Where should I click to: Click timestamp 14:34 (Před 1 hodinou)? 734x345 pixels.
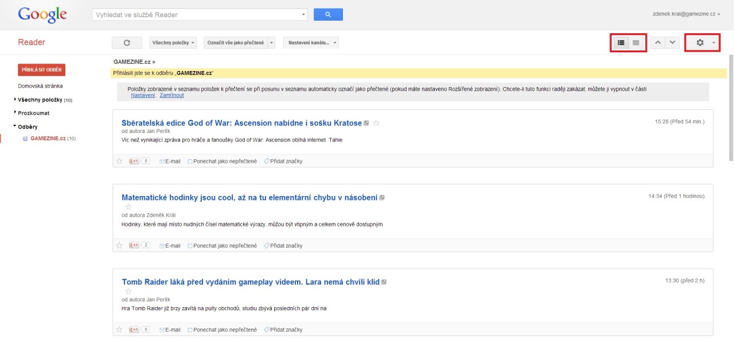[x=677, y=196]
